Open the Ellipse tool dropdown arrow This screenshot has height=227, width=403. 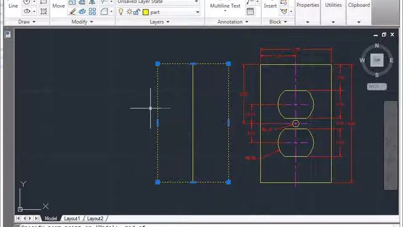tap(34, 11)
